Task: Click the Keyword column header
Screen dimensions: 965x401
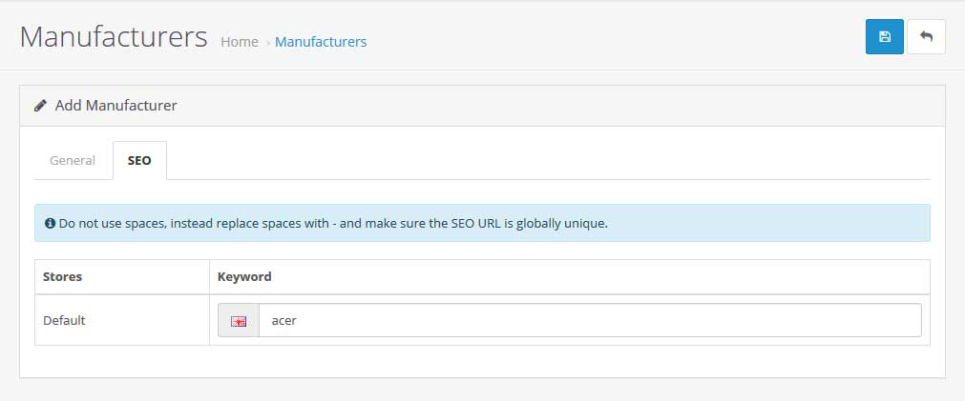Action: tap(244, 277)
